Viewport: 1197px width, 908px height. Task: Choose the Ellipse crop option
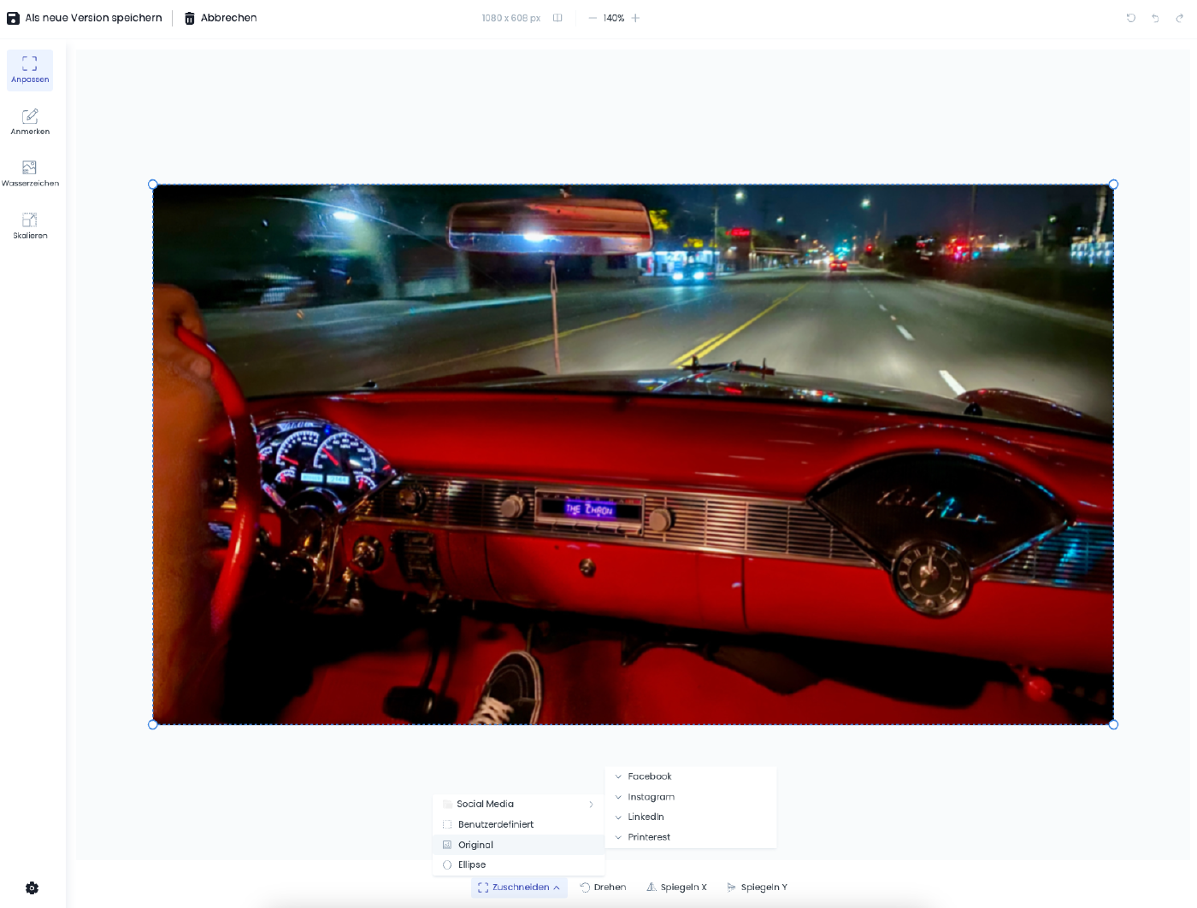pyautogui.click(x=472, y=864)
